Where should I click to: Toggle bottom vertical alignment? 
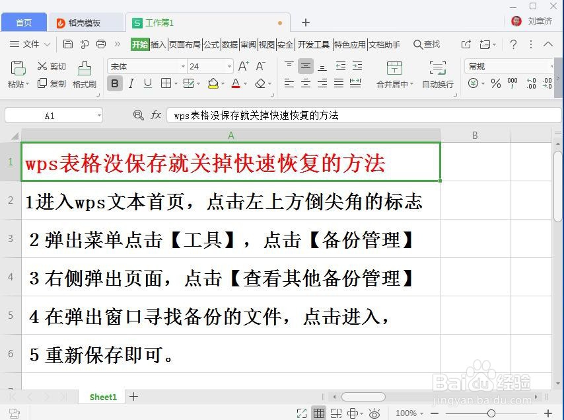322,66
